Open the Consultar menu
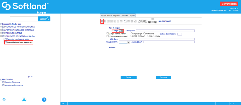The height and width of the screenshot is (105, 241). click(125, 16)
